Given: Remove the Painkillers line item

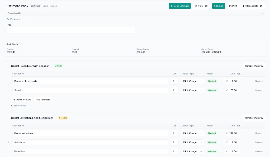Looking at the screenshot, I should pos(259,151).
